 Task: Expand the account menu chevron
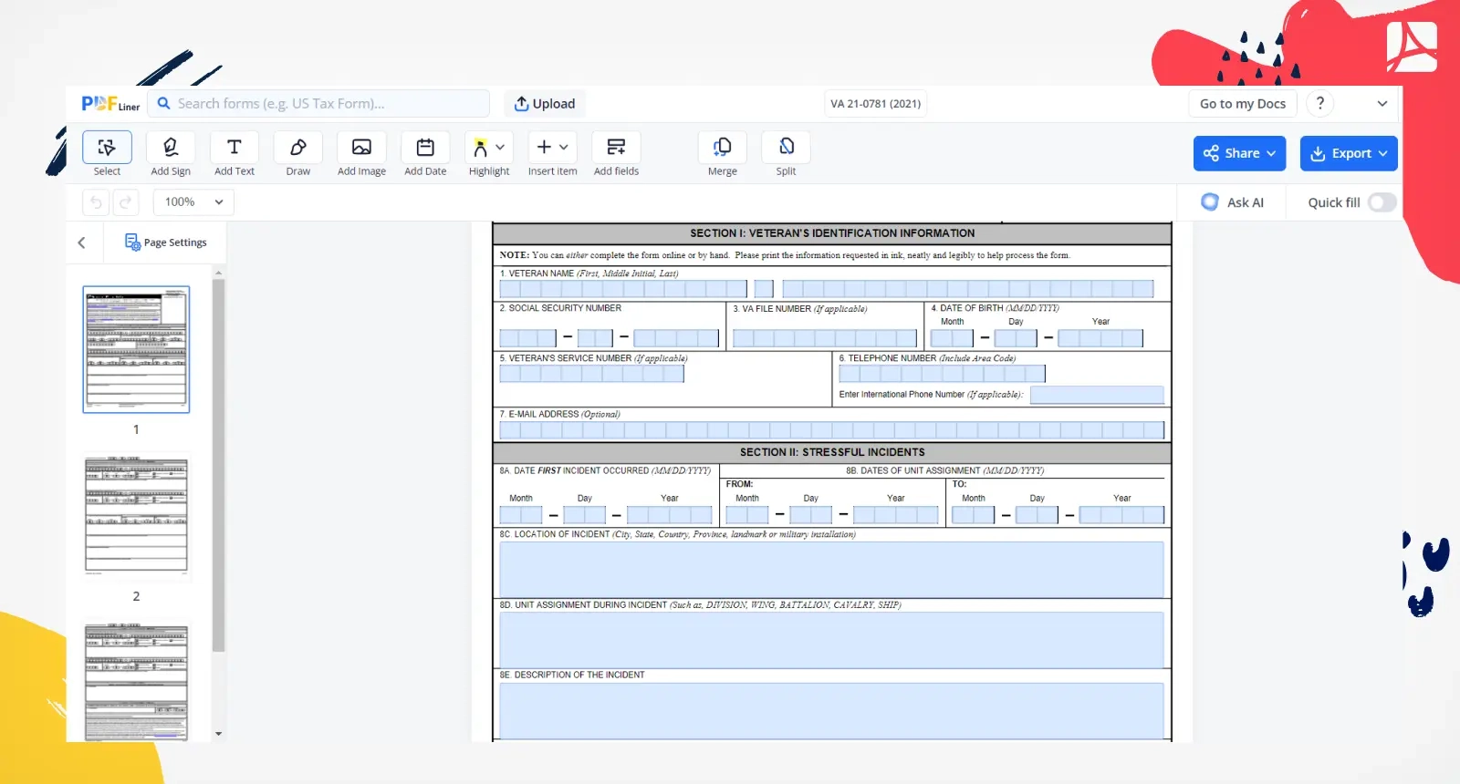point(1382,104)
